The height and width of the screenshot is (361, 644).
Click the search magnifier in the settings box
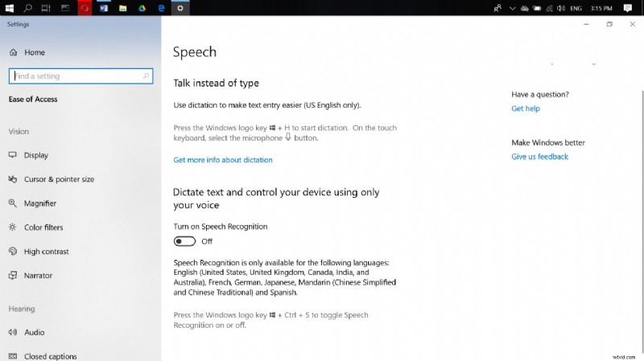(146, 76)
